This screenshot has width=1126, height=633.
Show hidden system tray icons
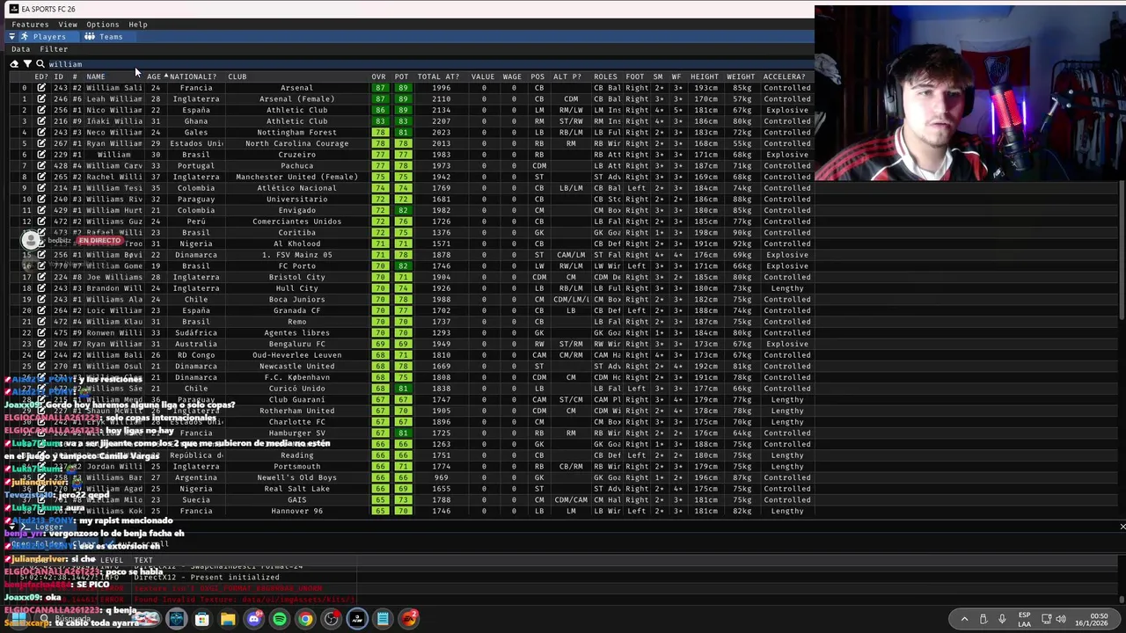coord(964,619)
